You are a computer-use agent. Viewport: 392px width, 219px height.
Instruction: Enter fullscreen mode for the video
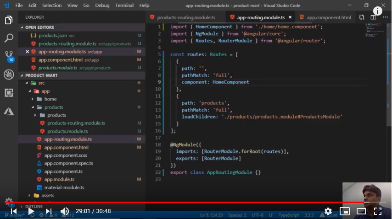pyautogui.click(x=378, y=211)
